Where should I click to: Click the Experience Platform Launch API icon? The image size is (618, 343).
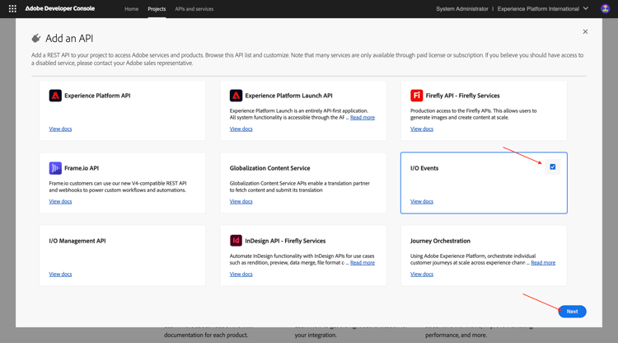point(236,96)
